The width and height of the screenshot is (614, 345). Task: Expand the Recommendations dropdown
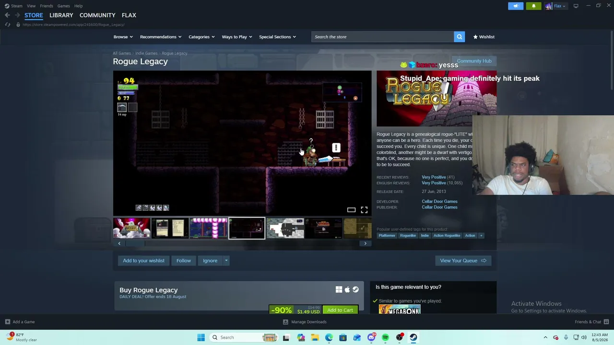click(x=161, y=37)
